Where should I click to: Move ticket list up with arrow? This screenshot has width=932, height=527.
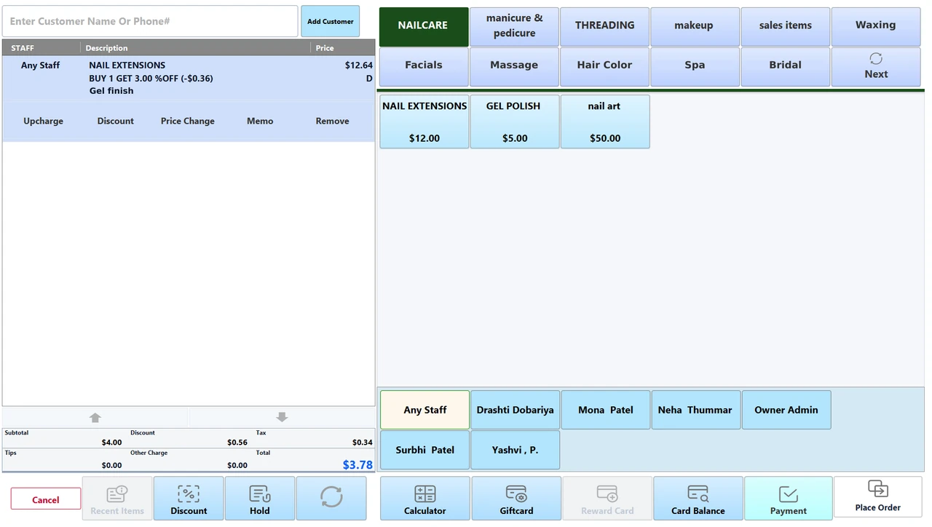95,417
